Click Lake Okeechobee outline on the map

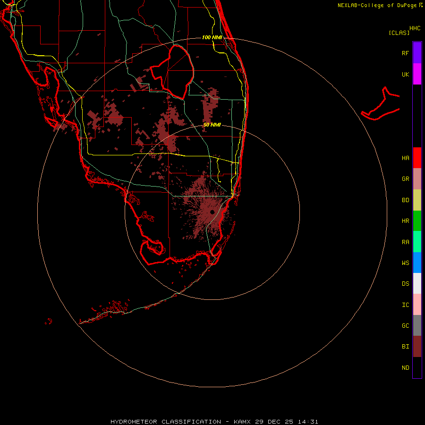click(172, 72)
